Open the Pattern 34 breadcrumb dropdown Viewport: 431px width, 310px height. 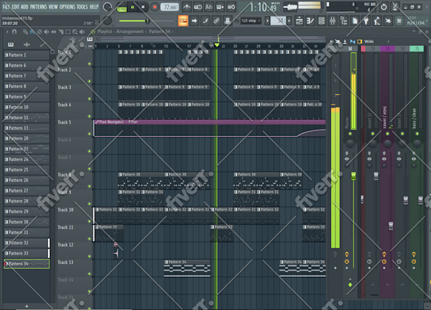click(x=159, y=32)
